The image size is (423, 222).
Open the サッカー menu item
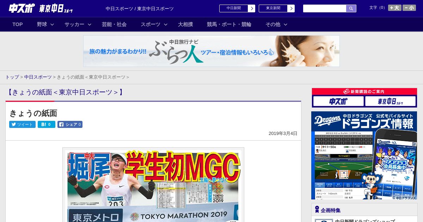pos(74,24)
